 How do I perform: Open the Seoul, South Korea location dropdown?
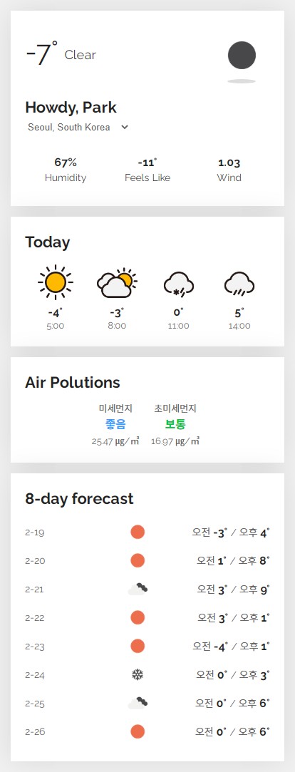point(78,127)
